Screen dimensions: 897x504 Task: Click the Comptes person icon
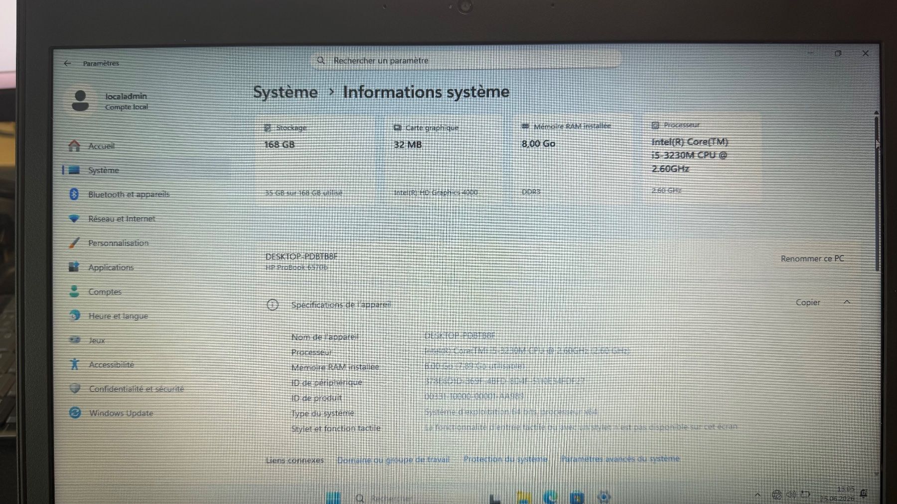[x=74, y=291]
